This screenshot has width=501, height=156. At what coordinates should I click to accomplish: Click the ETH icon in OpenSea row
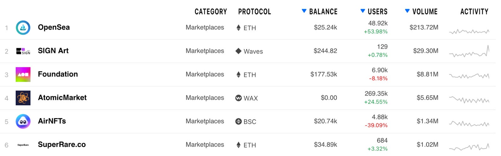pyautogui.click(x=238, y=27)
